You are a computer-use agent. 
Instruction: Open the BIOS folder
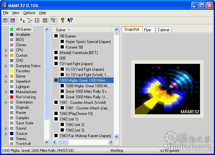pyautogui.click(x=20, y=40)
